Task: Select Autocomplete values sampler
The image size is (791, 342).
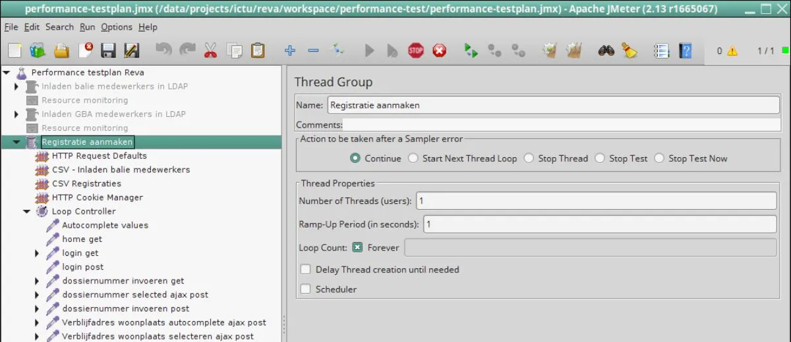Action: tap(105, 225)
